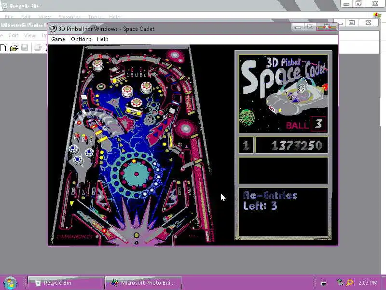Click the Re-Entries Left: 3 message
This screenshot has width=386, height=290.
[270, 200]
